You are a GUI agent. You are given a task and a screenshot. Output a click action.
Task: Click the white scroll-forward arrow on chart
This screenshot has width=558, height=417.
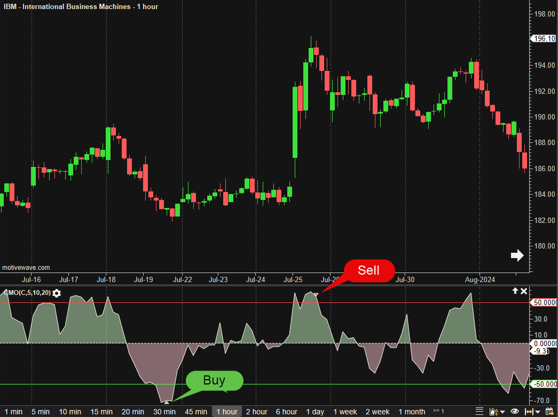(517, 256)
